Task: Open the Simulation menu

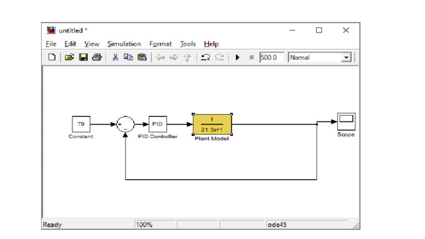Action: click(x=124, y=44)
